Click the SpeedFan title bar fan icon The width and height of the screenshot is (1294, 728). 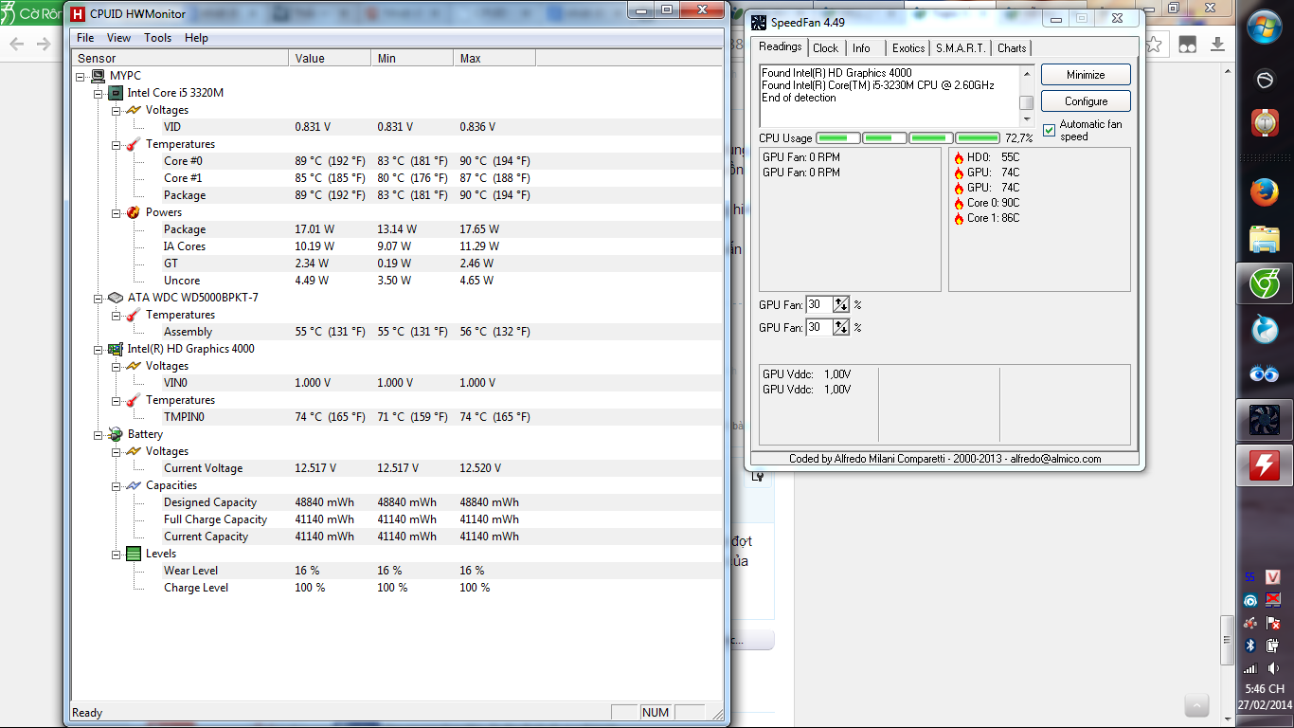(759, 22)
